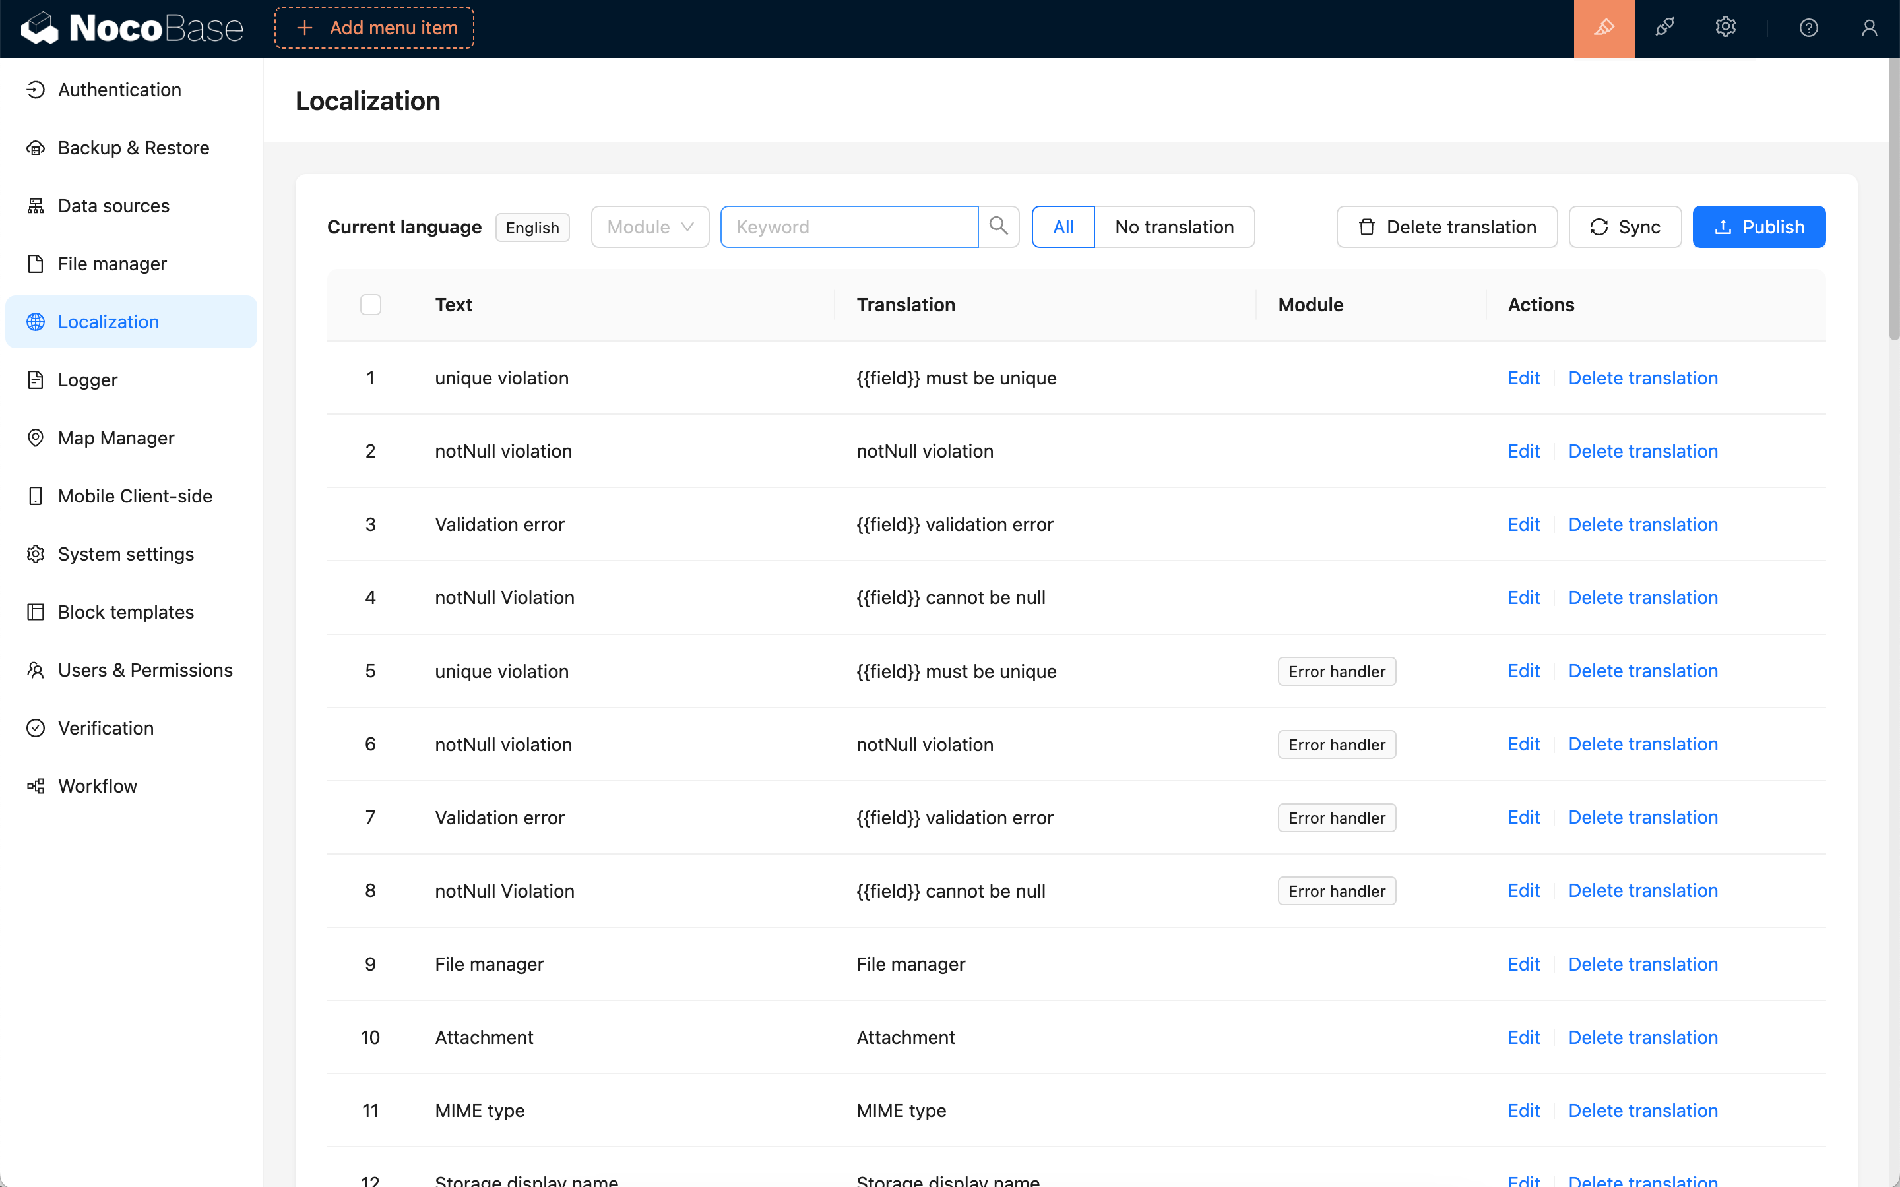Viewport: 1900px width, 1187px height.
Task: Click the Sync button
Action: coord(1624,227)
